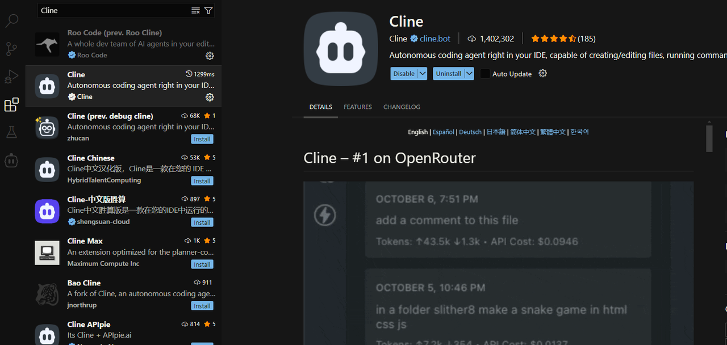Open the filter extensions funnel icon

click(208, 10)
